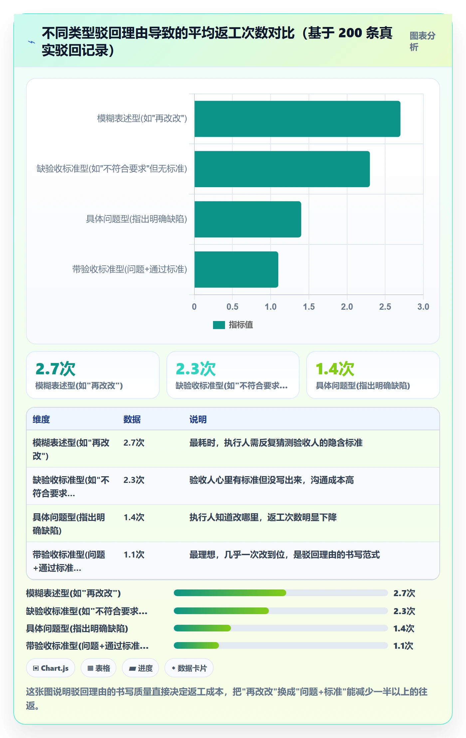Open the 2.3次 data card
466x738 pixels.
tap(233, 375)
